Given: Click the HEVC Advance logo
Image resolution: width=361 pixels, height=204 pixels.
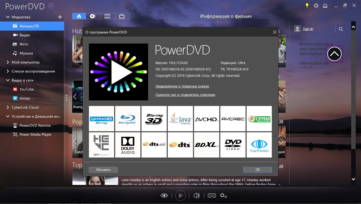Looking at the screenshot, I should point(101,145).
